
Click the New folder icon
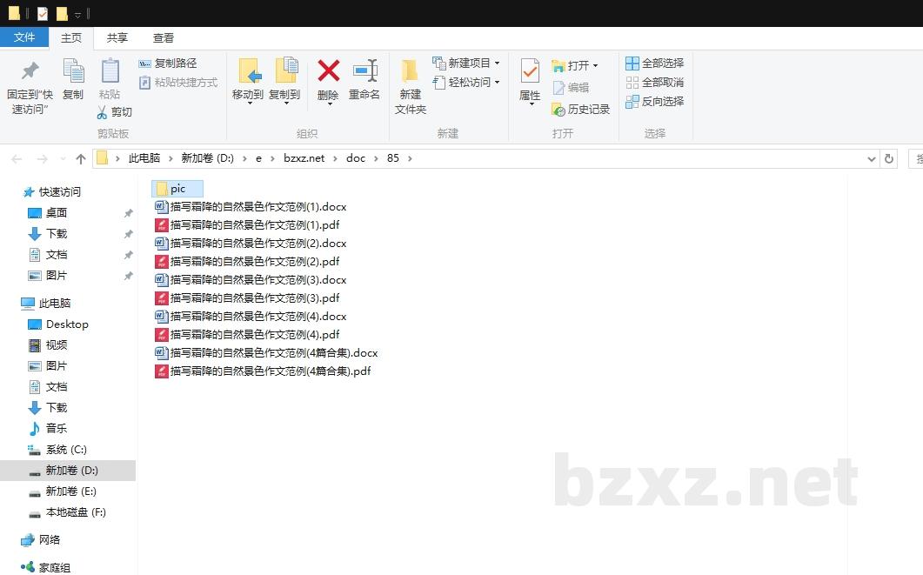pos(410,71)
